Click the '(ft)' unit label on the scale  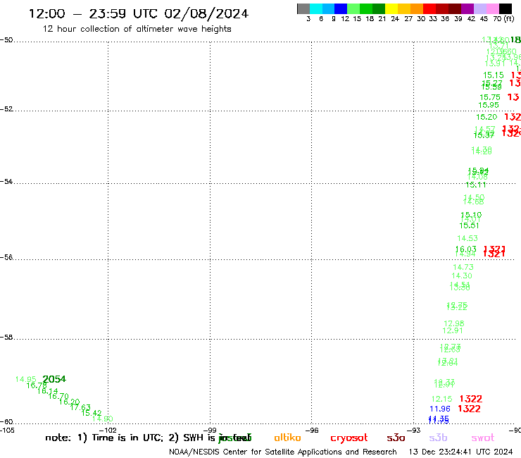point(509,19)
